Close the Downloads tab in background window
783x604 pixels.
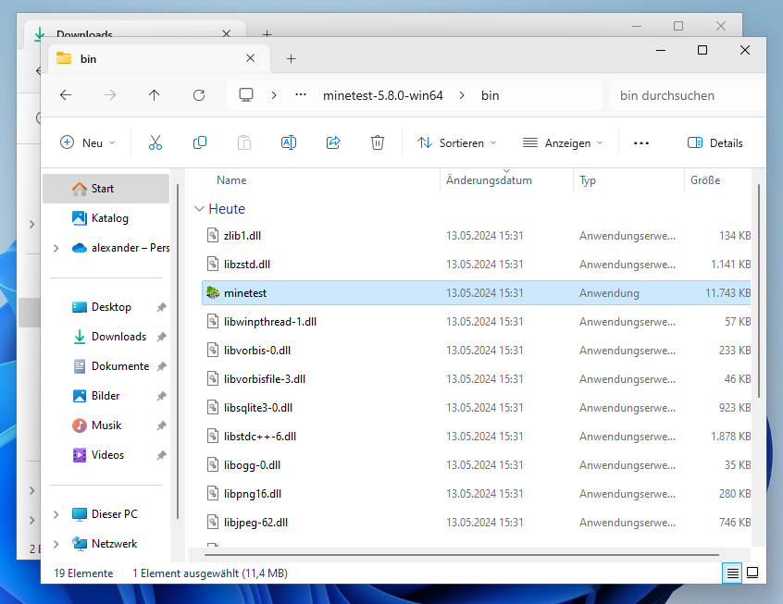tap(226, 33)
